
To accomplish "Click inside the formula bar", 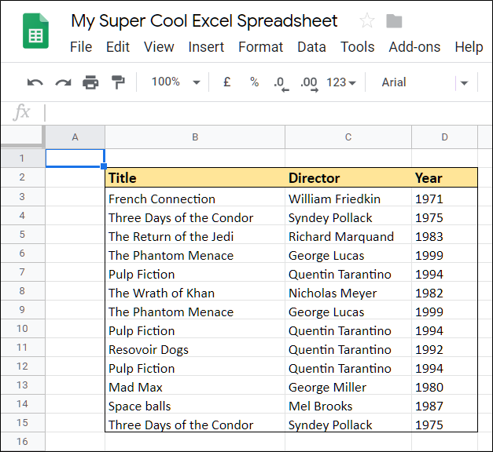I will pos(267,113).
